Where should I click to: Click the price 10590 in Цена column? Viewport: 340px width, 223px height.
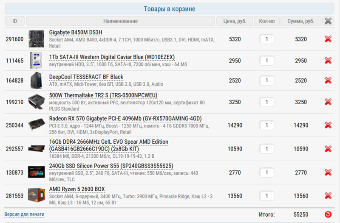[x=235, y=149]
